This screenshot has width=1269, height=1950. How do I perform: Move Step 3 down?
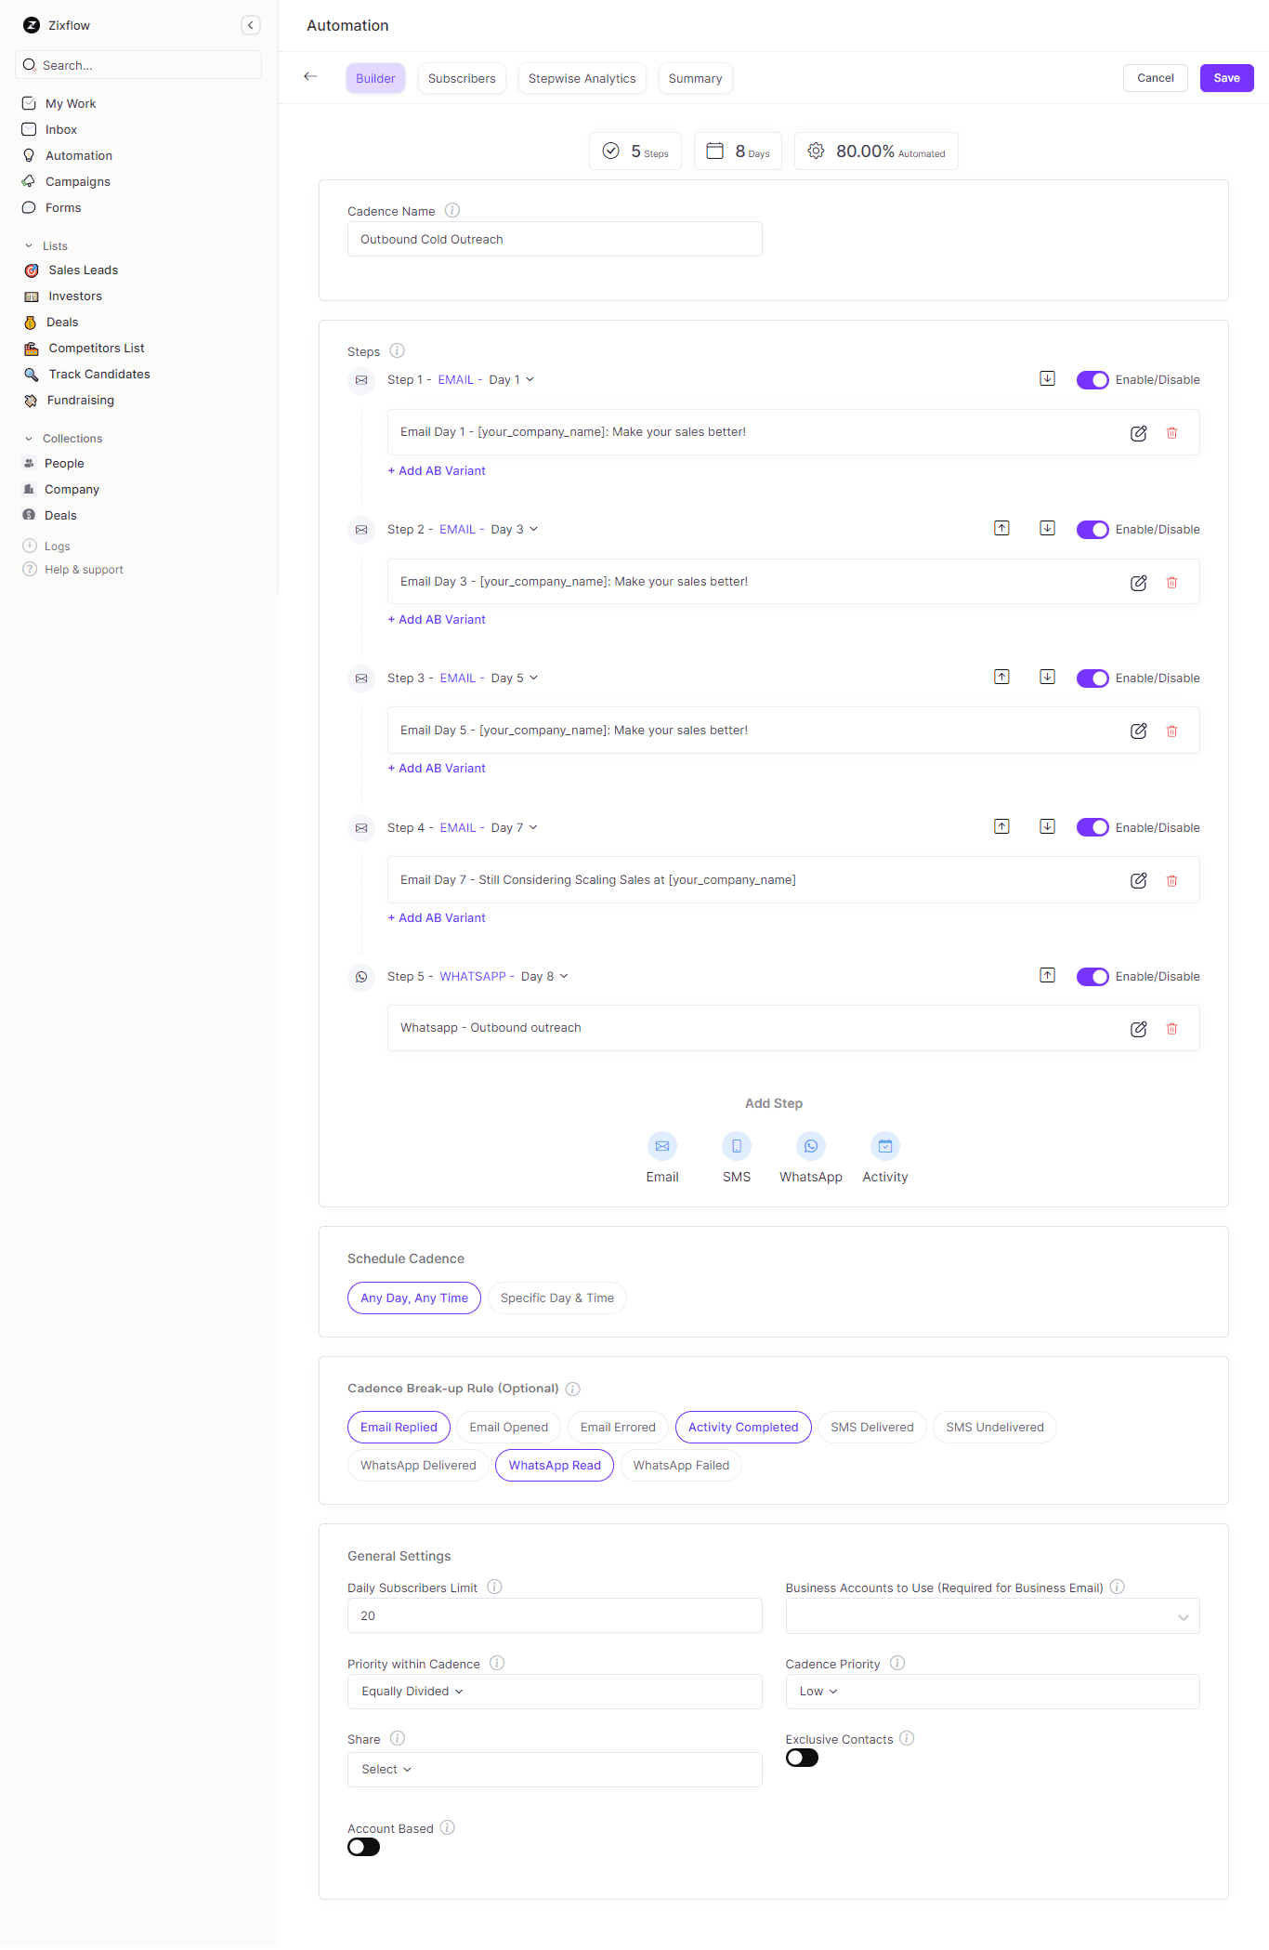(x=1047, y=677)
